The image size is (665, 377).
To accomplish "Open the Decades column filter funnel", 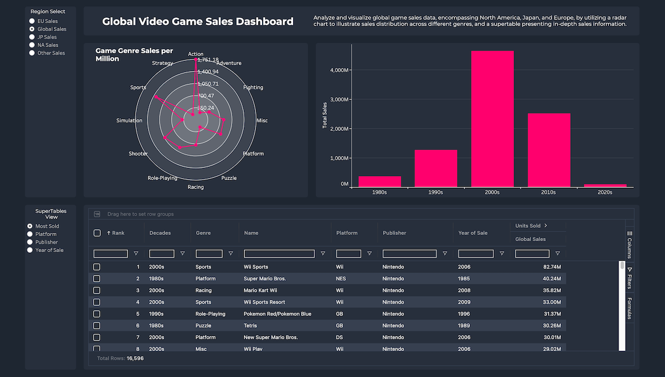I will click(x=182, y=253).
